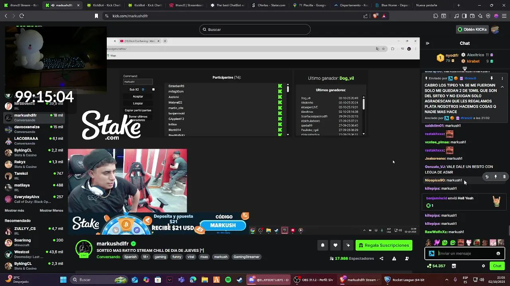The width and height of the screenshot is (510, 286).
Task: Open the Brave VPN shield icon
Action: pos(488,16)
